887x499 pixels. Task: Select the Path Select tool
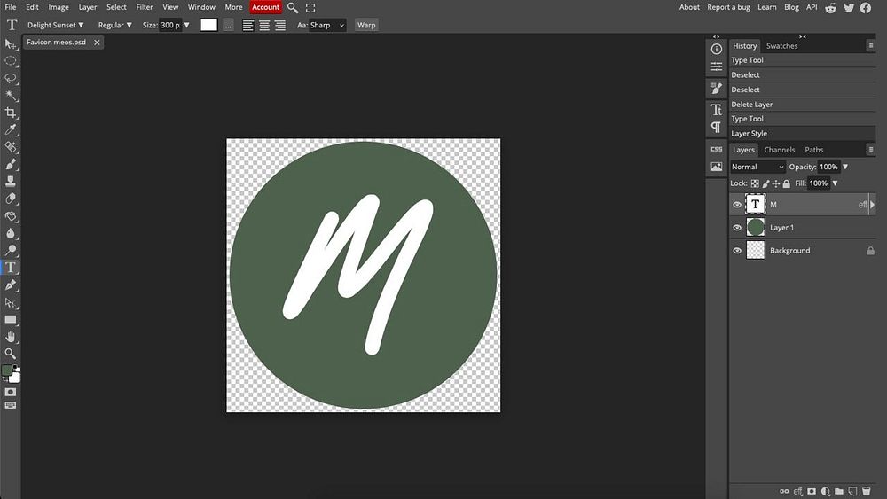pos(10,302)
